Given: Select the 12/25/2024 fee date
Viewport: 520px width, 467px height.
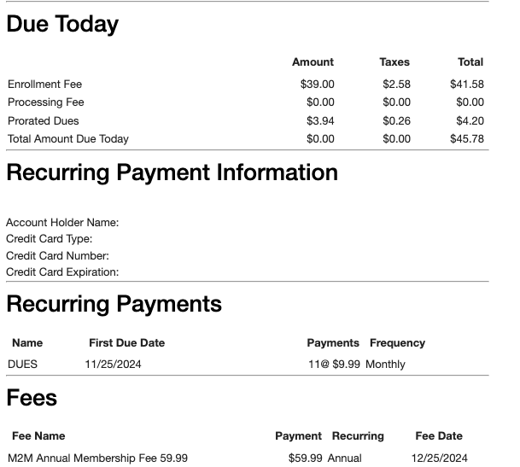Looking at the screenshot, I should 439,458.
